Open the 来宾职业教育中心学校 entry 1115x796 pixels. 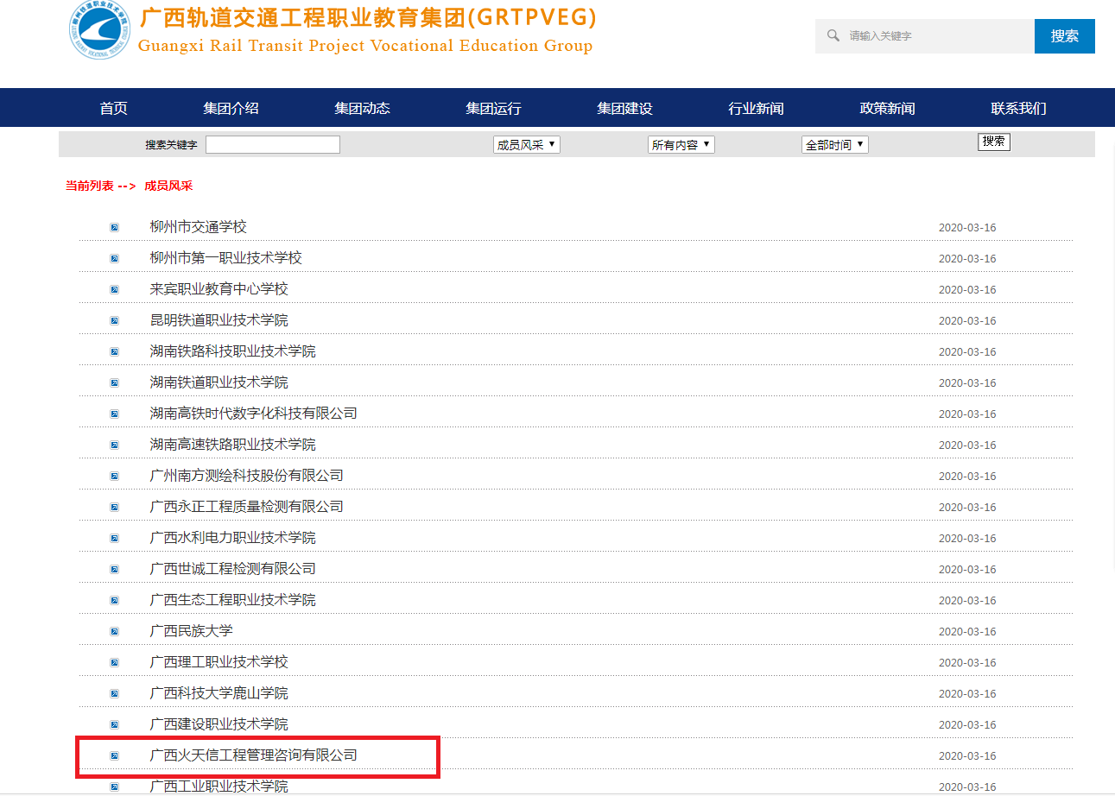tap(219, 289)
